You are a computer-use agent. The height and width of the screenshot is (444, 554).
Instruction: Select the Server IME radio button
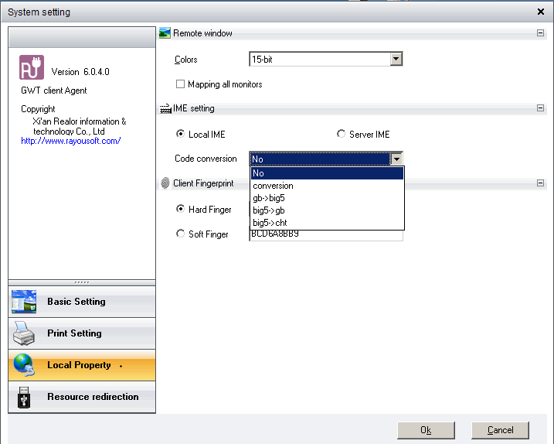point(342,135)
